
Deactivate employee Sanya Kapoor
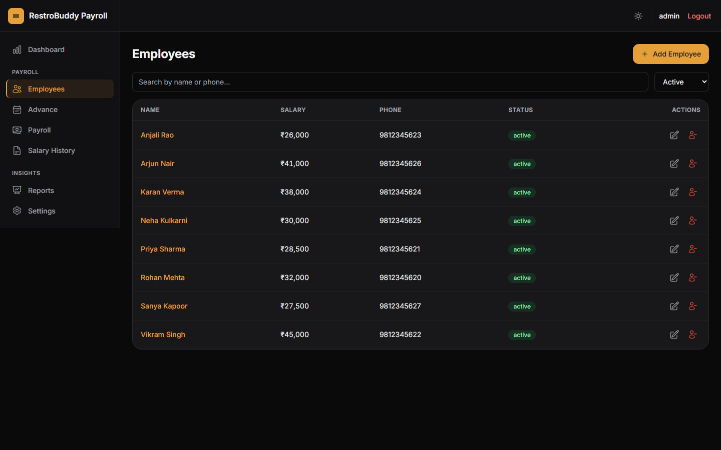[693, 306]
